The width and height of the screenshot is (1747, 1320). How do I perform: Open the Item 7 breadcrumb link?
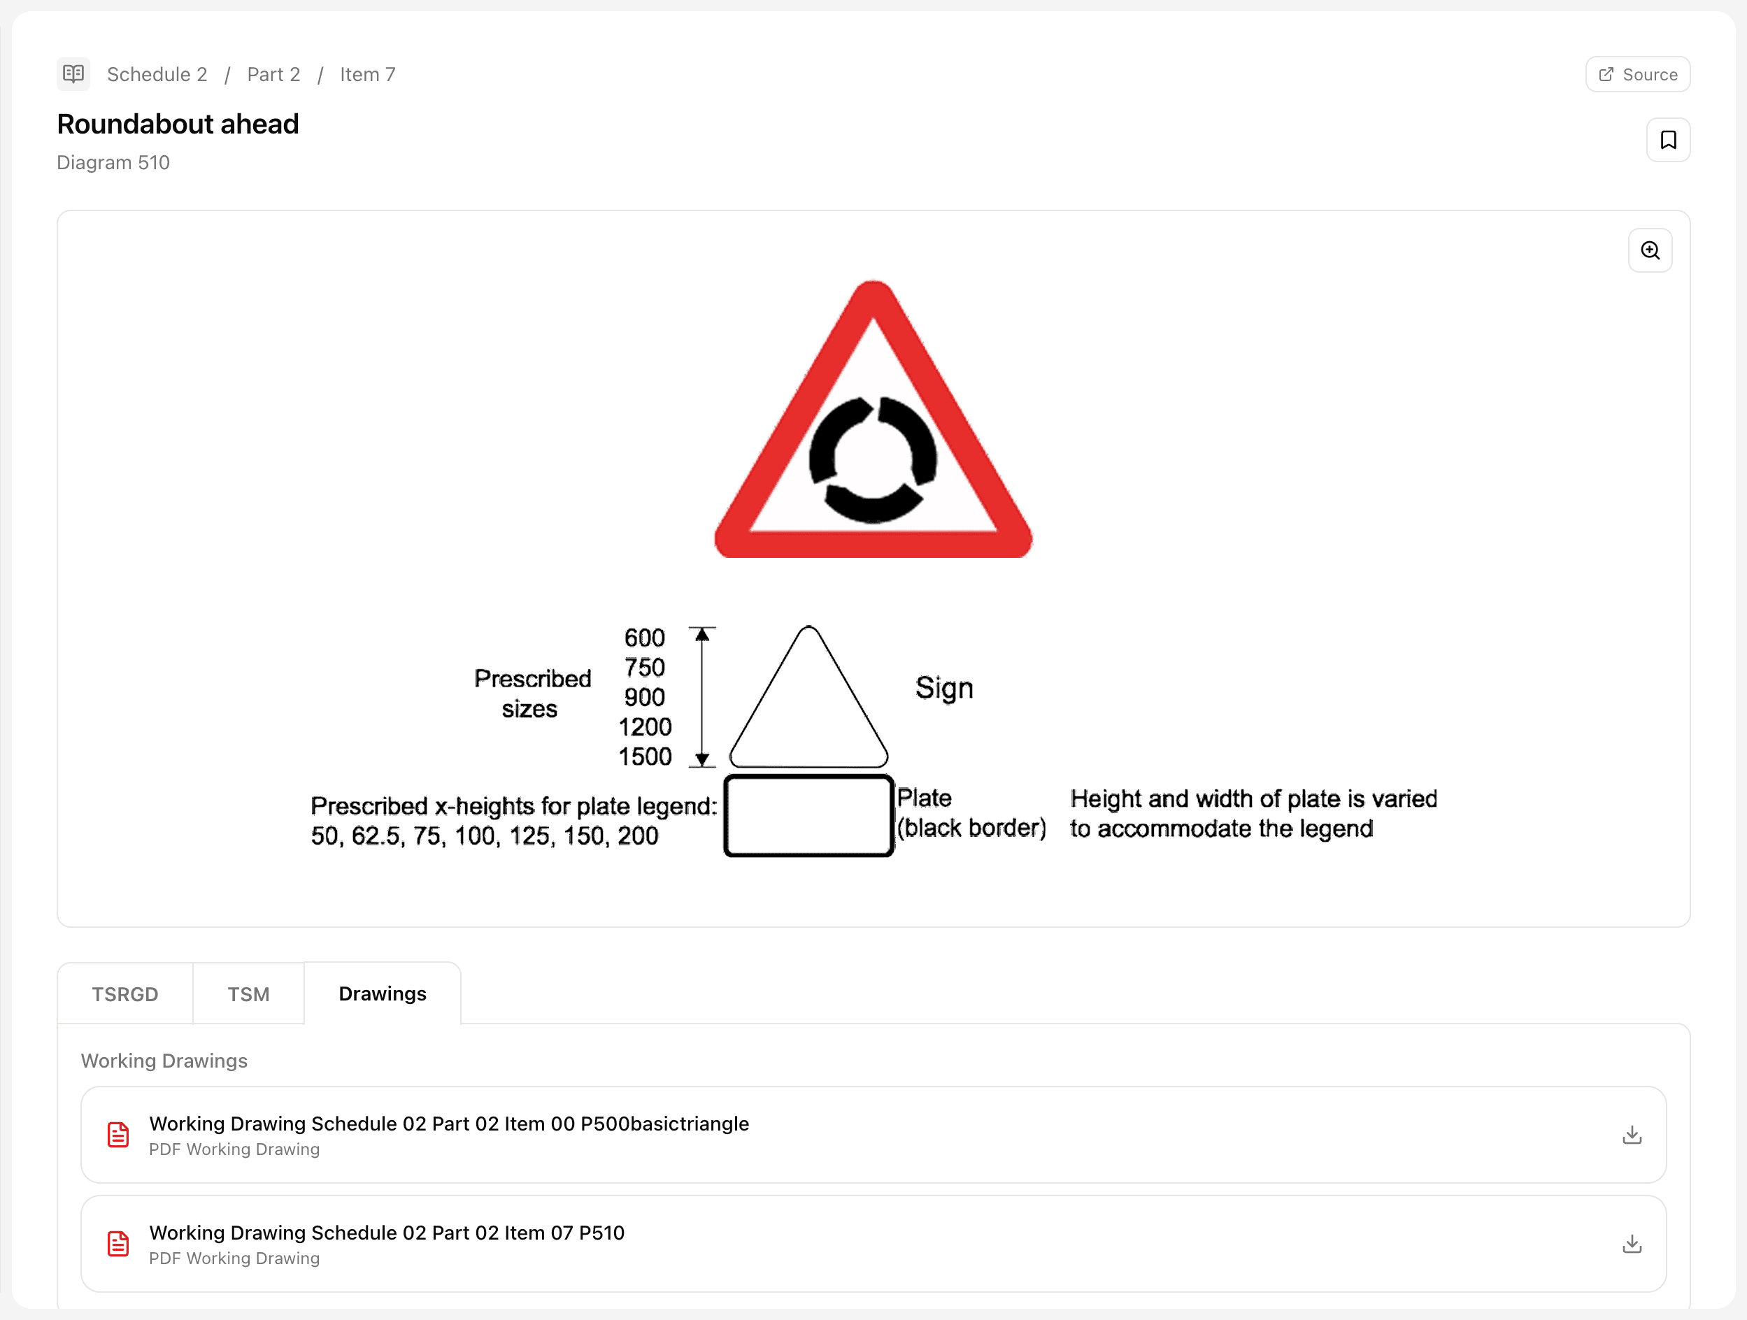(x=367, y=73)
